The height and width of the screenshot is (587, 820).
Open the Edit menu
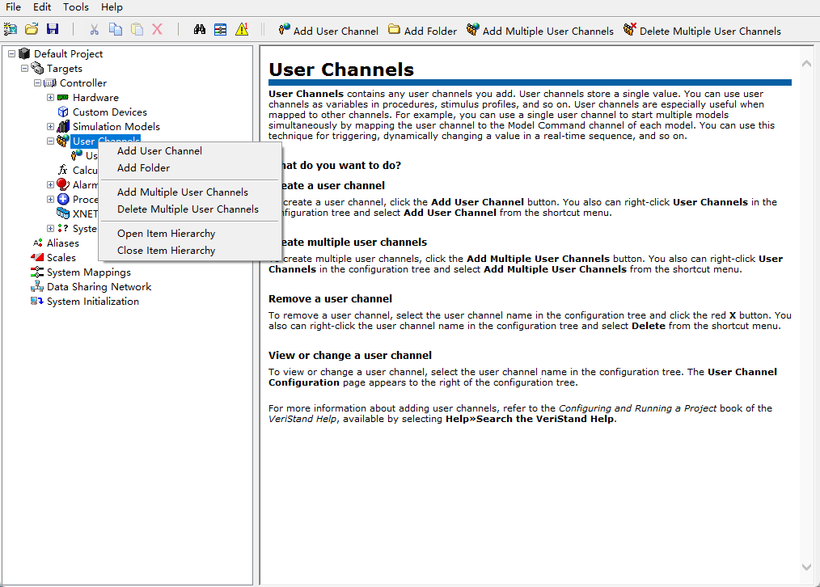[42, 6]
